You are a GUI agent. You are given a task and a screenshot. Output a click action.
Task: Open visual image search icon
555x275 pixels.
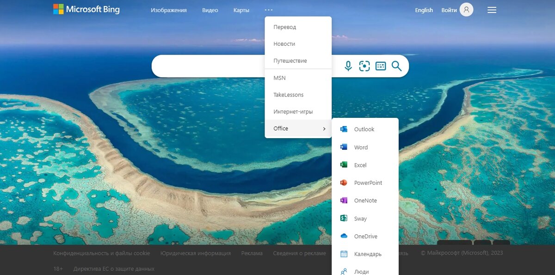(364, 66)
